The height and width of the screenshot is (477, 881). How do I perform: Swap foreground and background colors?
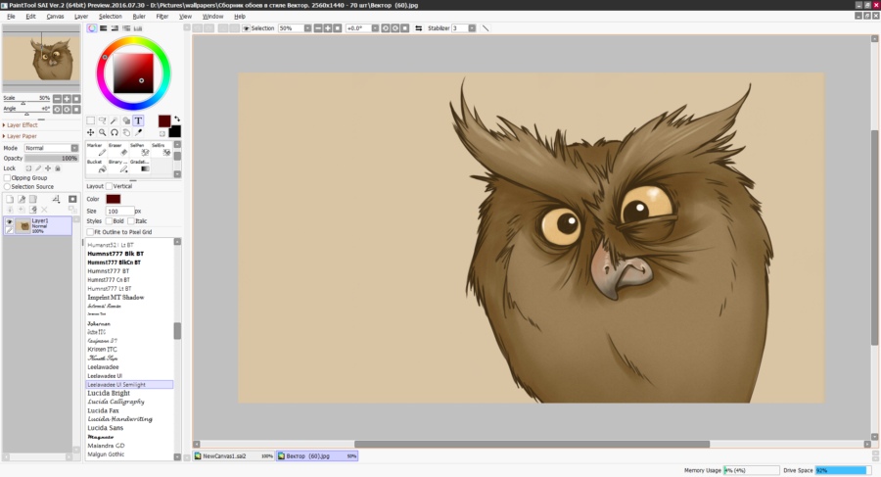(x=177, y=119)
